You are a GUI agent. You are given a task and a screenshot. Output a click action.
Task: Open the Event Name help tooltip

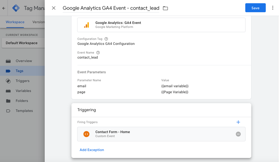point(98,52)
